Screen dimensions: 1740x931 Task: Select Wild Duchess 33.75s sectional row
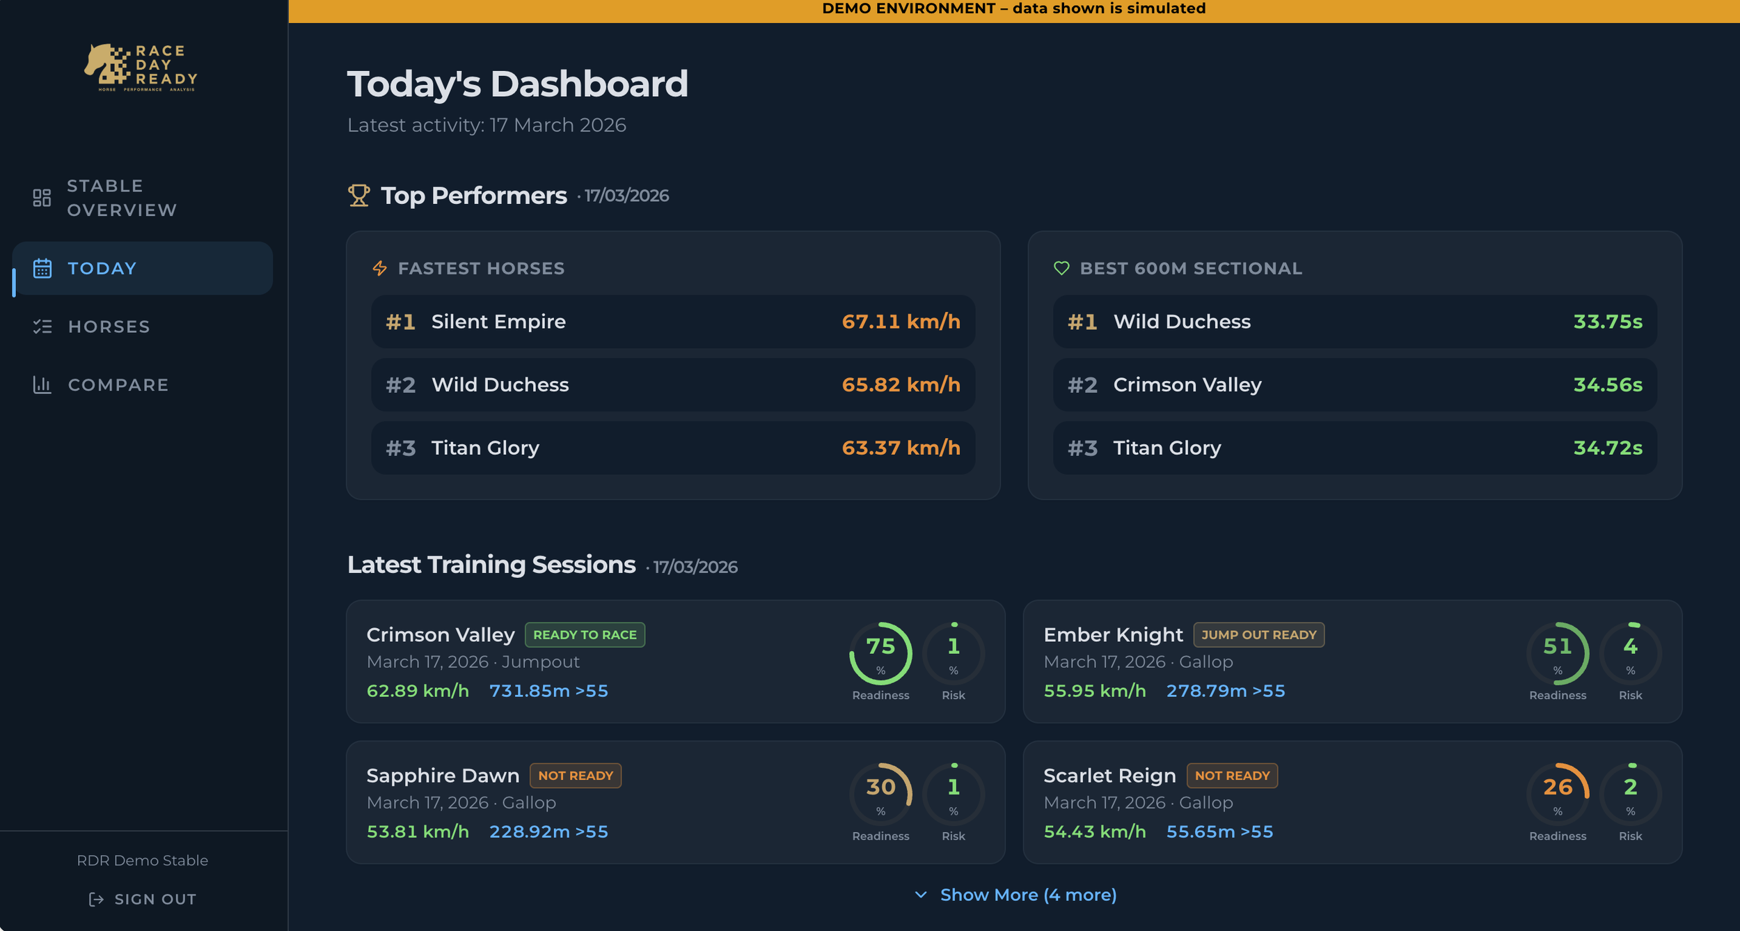point(1354,322)
